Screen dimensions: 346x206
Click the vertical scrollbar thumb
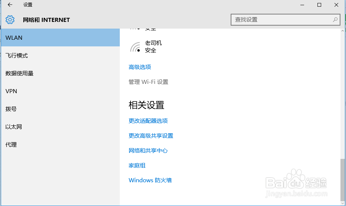coord(342,180)
